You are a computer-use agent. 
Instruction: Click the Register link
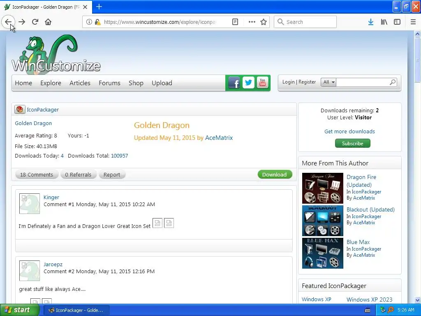click(x=307, y=82)
